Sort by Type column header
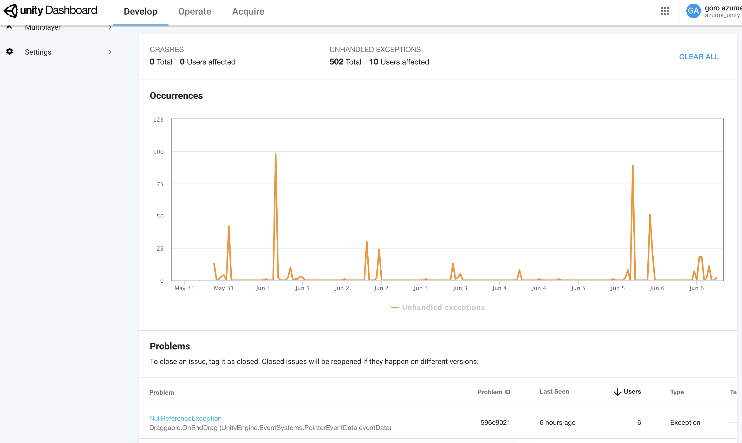The image size is (742, 443). (677, 392)
